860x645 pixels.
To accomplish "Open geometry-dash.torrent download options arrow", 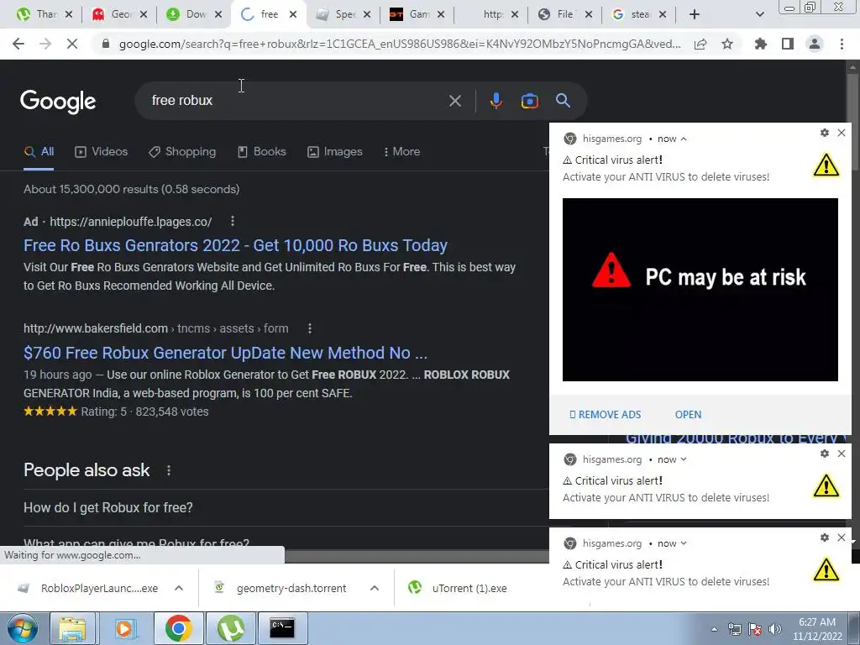I will (x=375, y=588).
